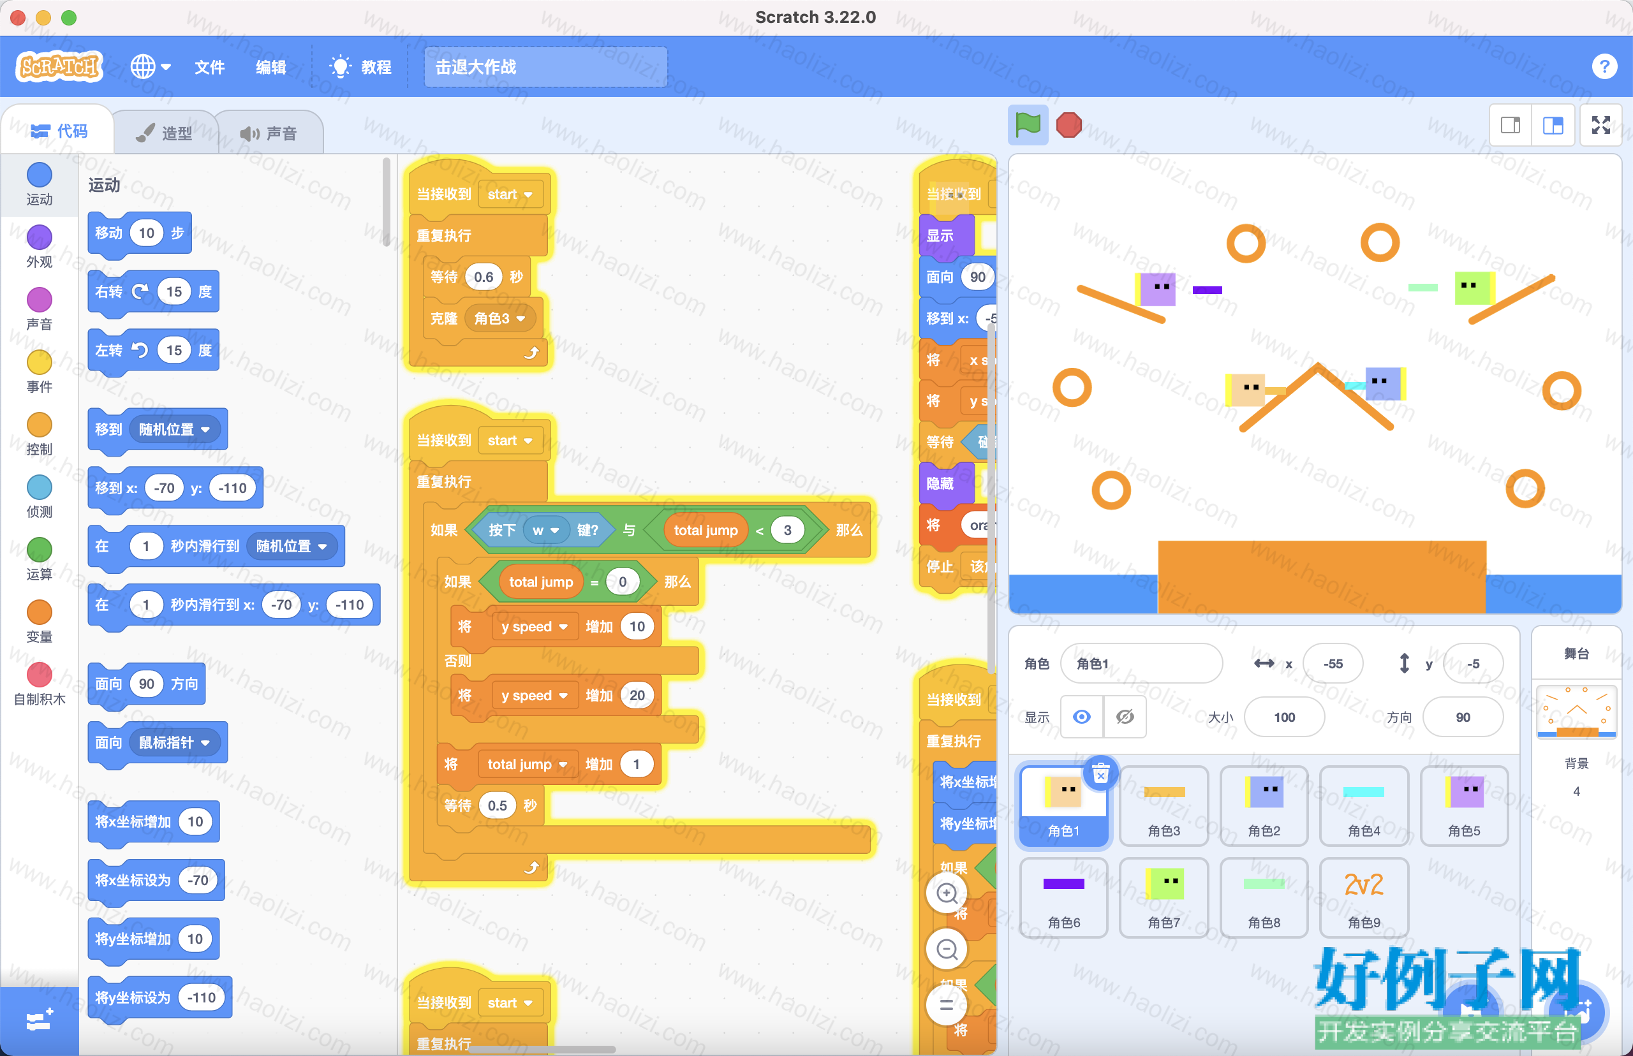This screenshot has width=1633, height=1056.
Task: Open the 编辑 menu
Action: pyautogui.click(x=271, y=66)
